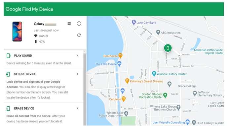Select Winona Lake Grace Brethren Church pin
229x129 pixels.
tap(178, 108)
